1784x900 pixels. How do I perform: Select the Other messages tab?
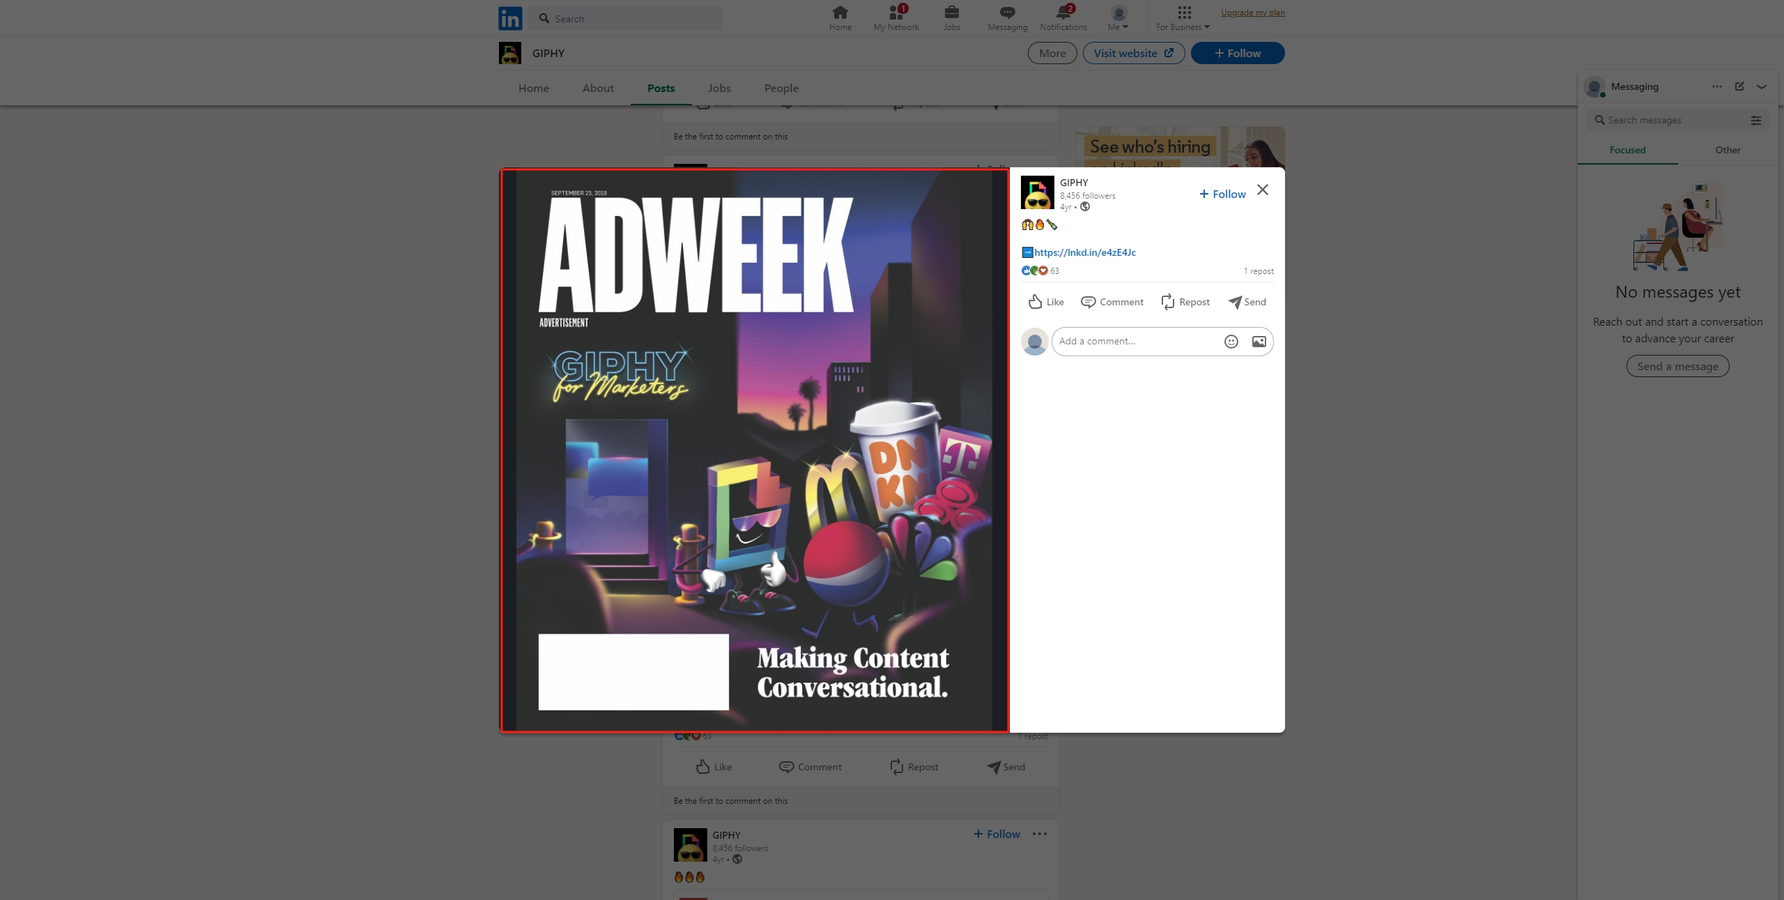[x=1728, y=150]
